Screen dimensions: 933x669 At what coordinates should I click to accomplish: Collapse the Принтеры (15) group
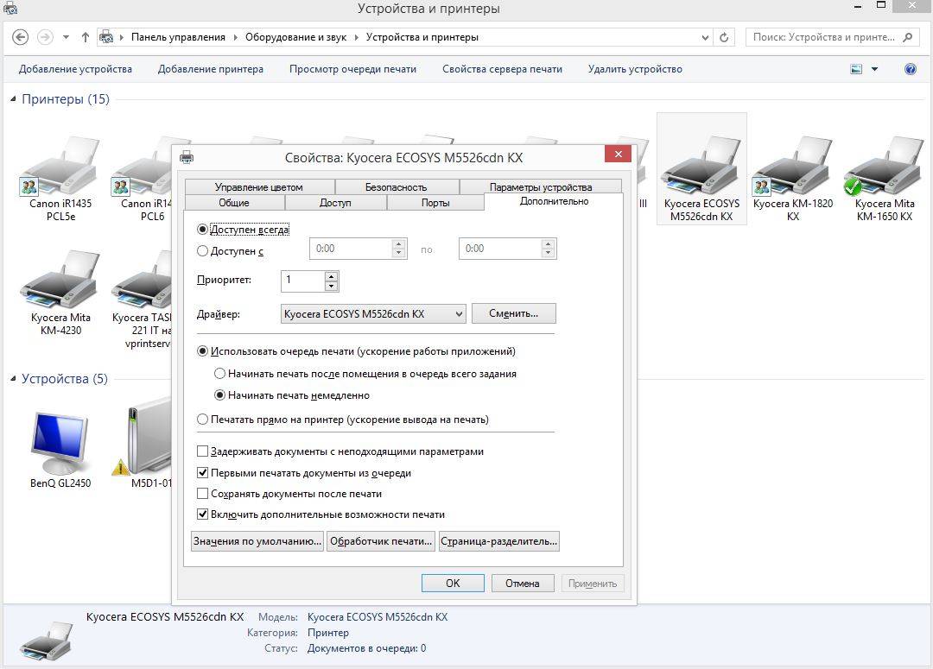[13, 99]
